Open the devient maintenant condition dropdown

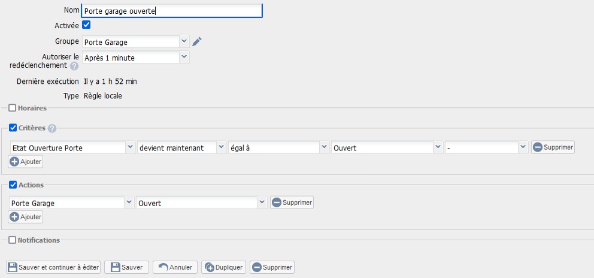[x=181, y=147]
